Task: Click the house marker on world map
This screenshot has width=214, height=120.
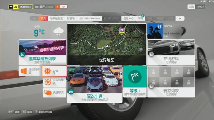Action: tap(122, 31)
